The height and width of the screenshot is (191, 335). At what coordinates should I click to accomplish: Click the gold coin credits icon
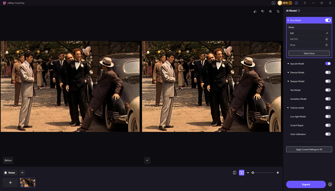[280, 3]
